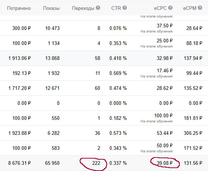Sort by the Показы column header
This screenshot has height=171, width=208.
click(51, 8)
